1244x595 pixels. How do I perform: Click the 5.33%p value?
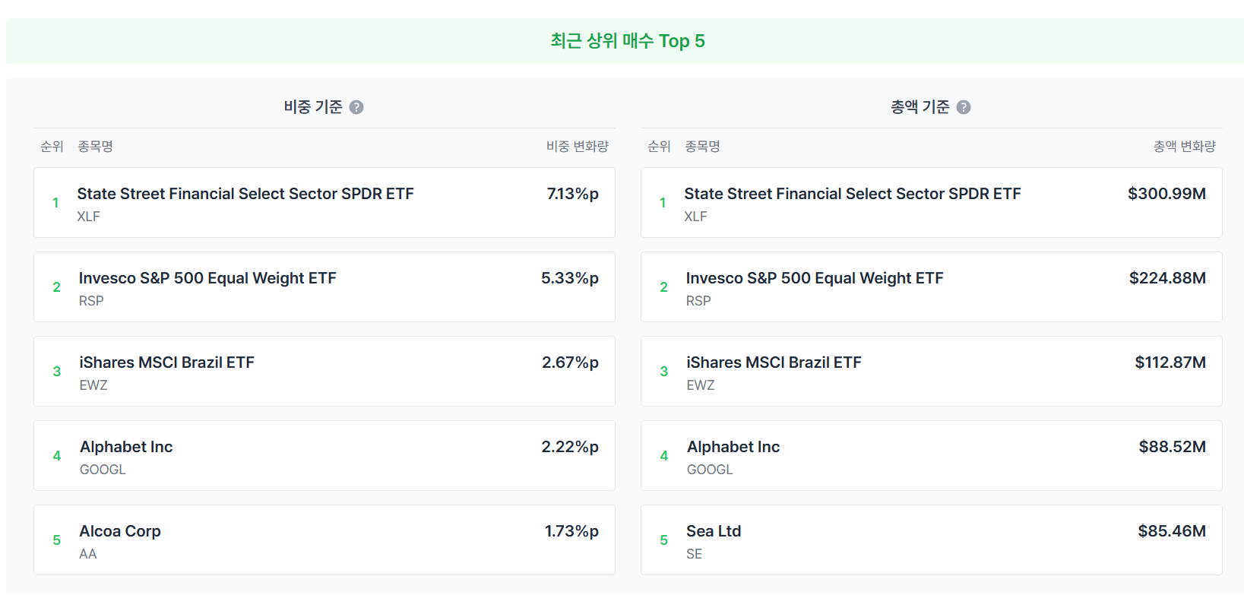(x=570, y=278)
